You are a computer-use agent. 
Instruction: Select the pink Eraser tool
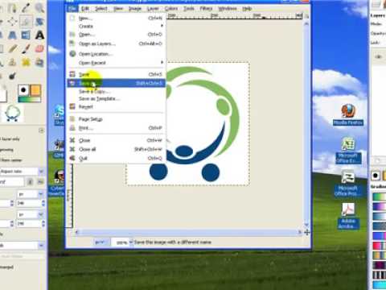[39, 49]
